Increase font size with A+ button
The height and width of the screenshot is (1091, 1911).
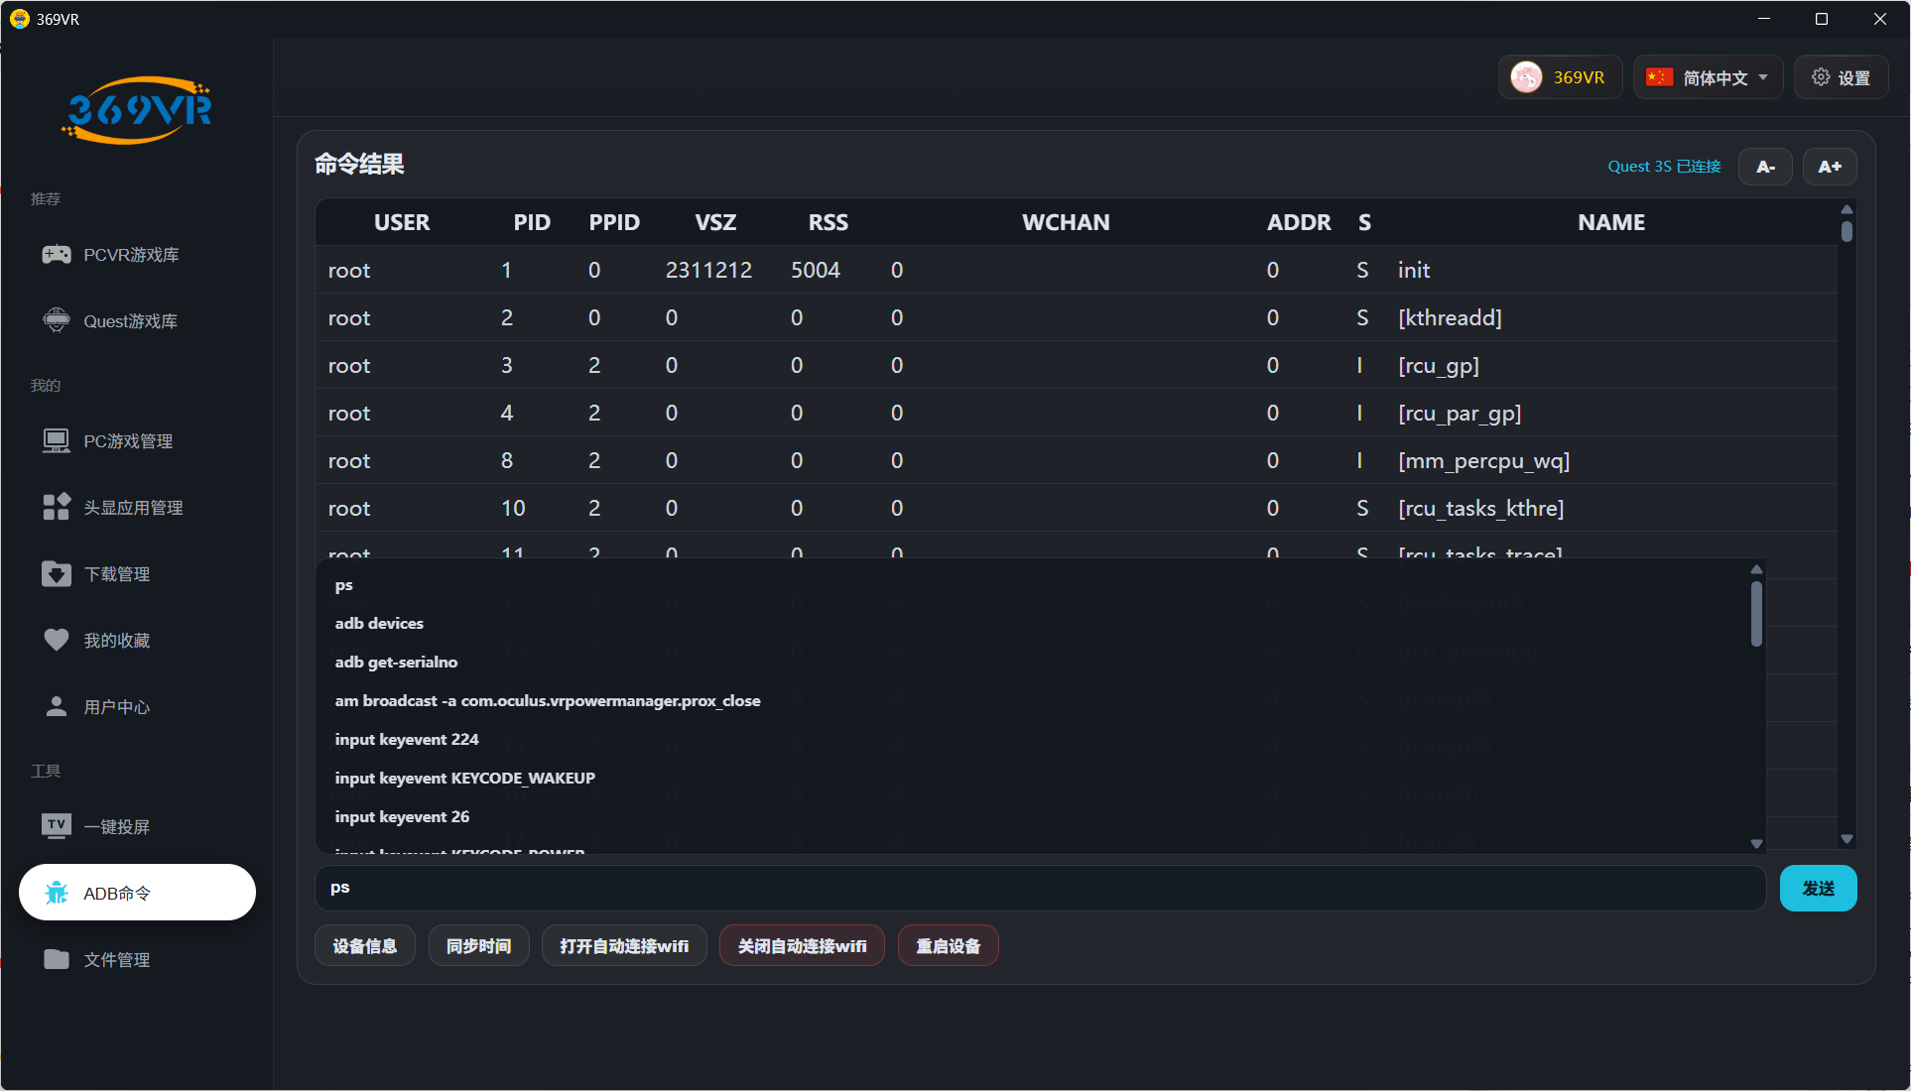[x=1829, y=167]
